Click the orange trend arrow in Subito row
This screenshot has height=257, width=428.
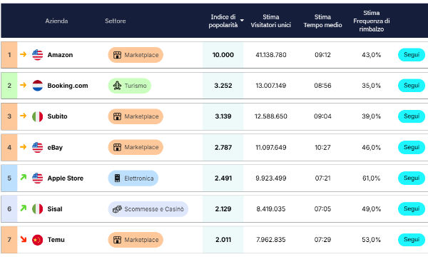tap(24, 116)
